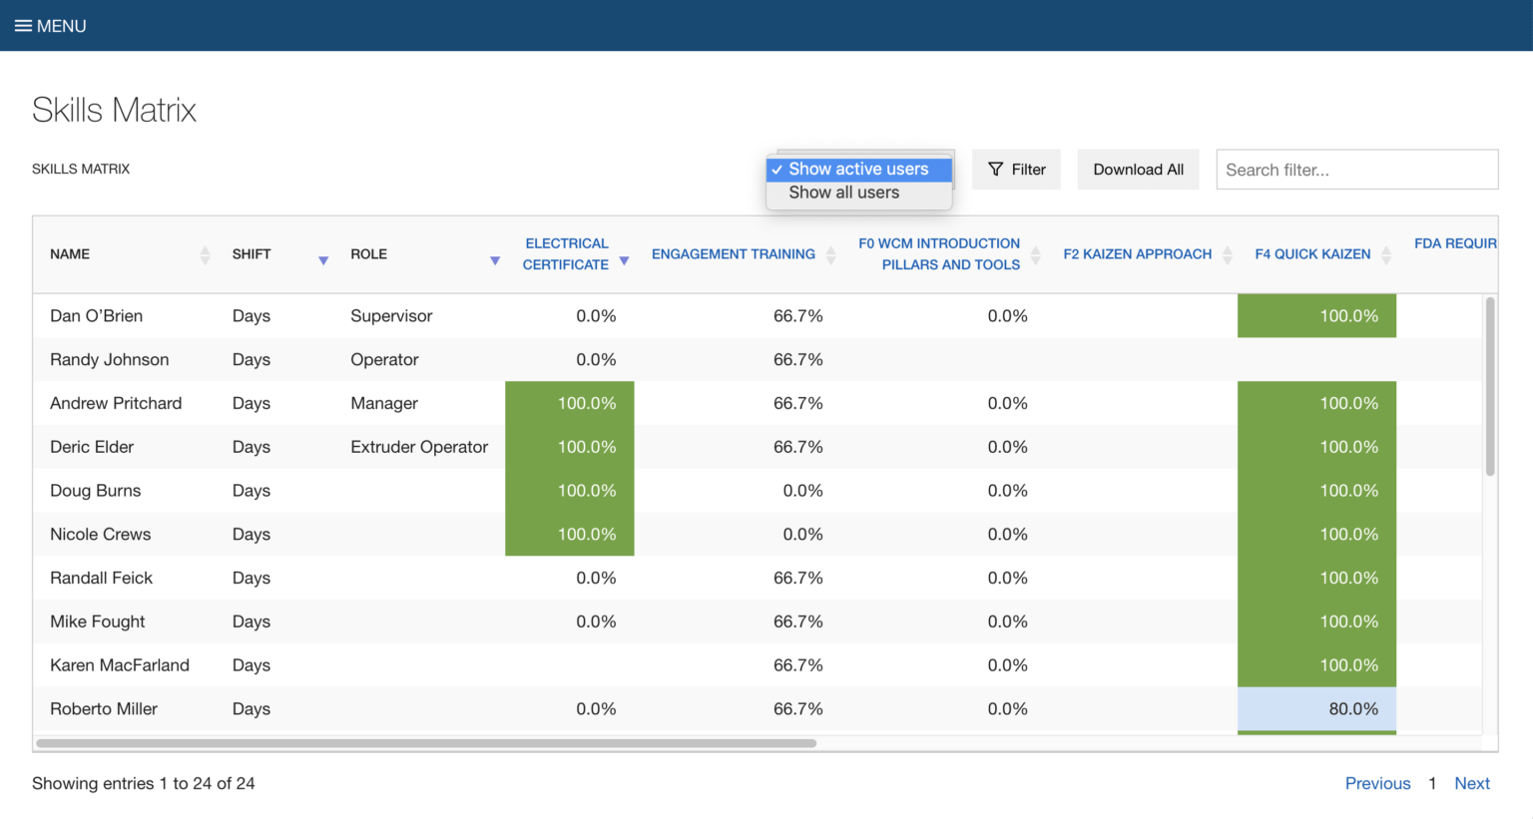
Task: Click the Supervisor role cell
Action: [391, 316]
